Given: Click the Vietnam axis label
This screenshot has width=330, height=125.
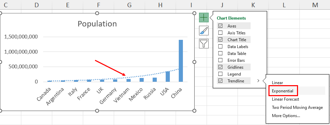Looking at the screenshot, I should (122, 95).
